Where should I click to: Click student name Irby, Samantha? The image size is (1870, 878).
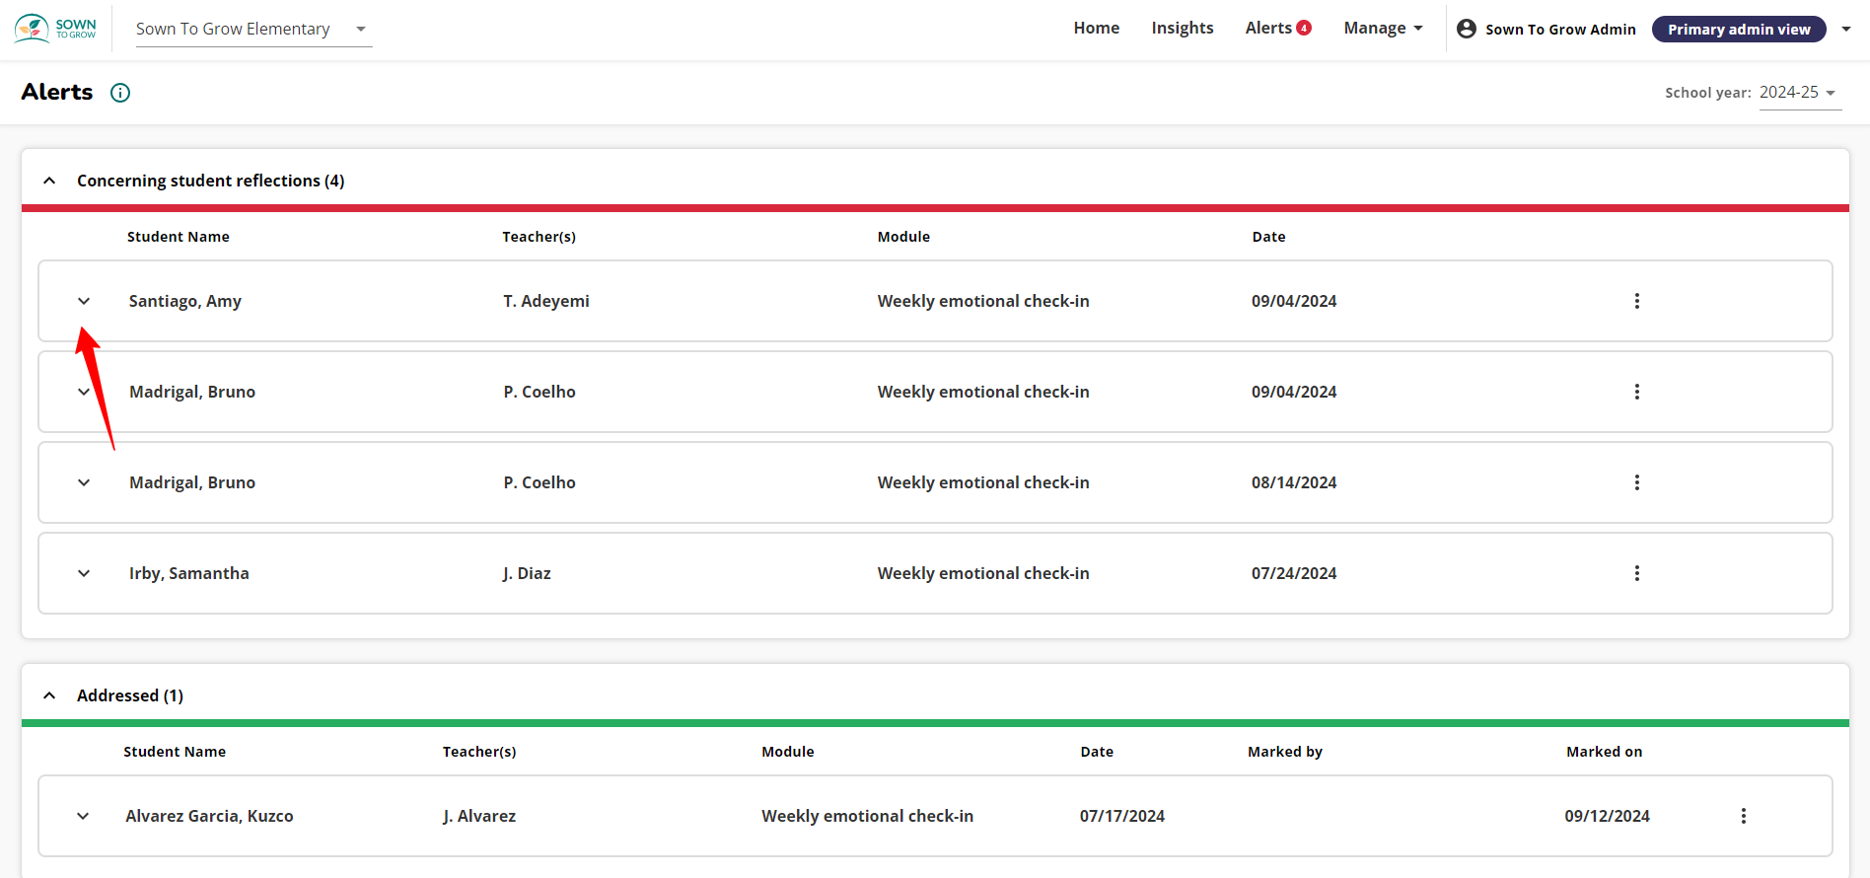pos(189,573)
